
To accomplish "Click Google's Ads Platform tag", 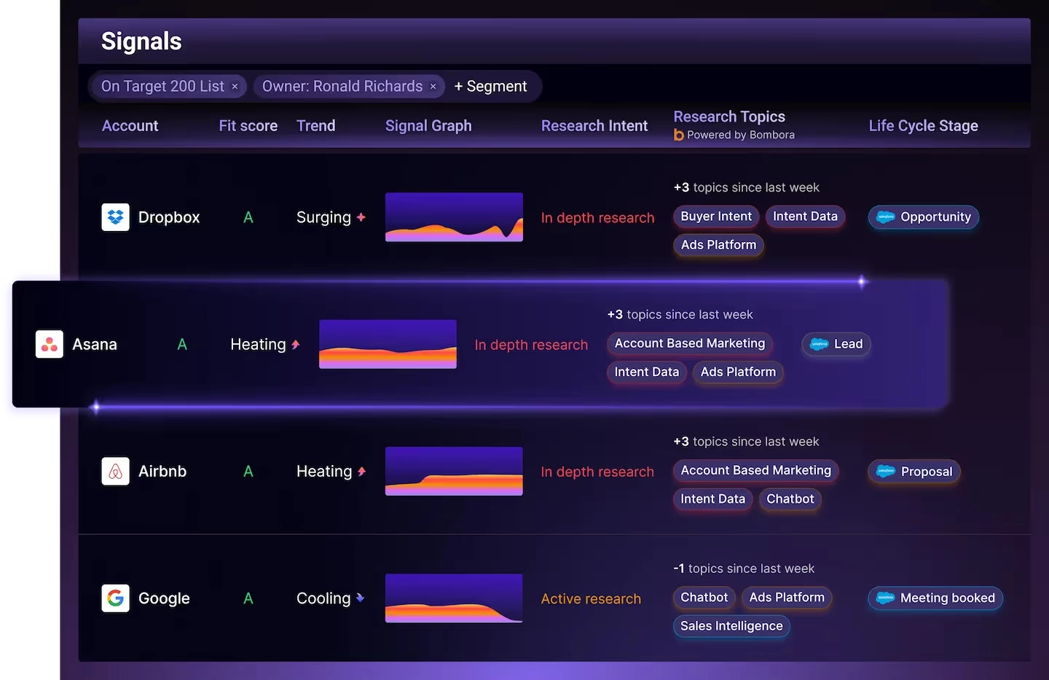I will click(x=787, y=598).
